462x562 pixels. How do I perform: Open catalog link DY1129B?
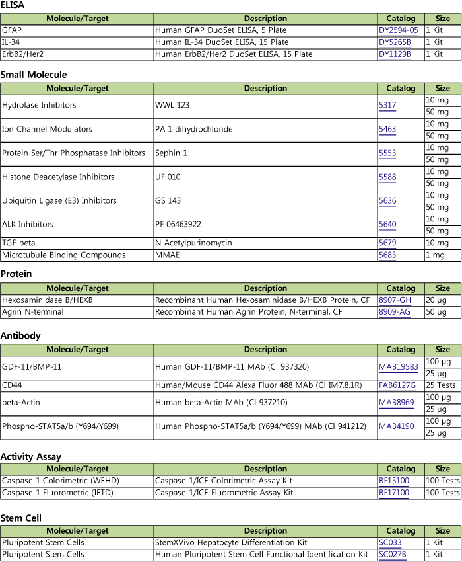395,54
